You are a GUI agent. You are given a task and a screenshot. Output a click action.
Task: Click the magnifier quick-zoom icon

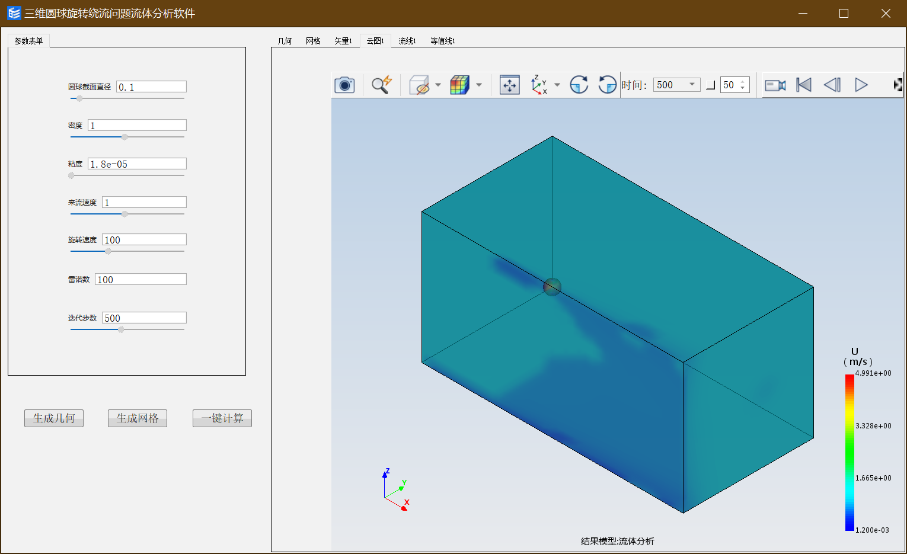click(x=382, y=85)
